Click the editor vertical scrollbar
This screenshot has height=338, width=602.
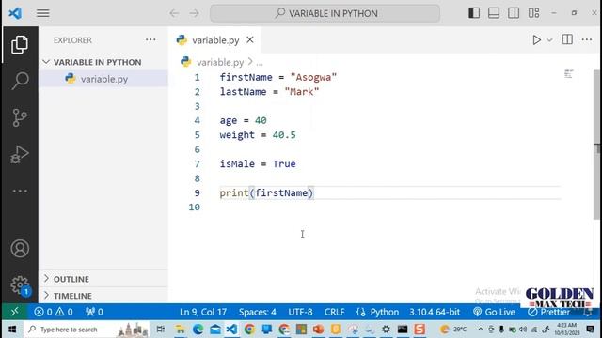[x=596, y=145]
